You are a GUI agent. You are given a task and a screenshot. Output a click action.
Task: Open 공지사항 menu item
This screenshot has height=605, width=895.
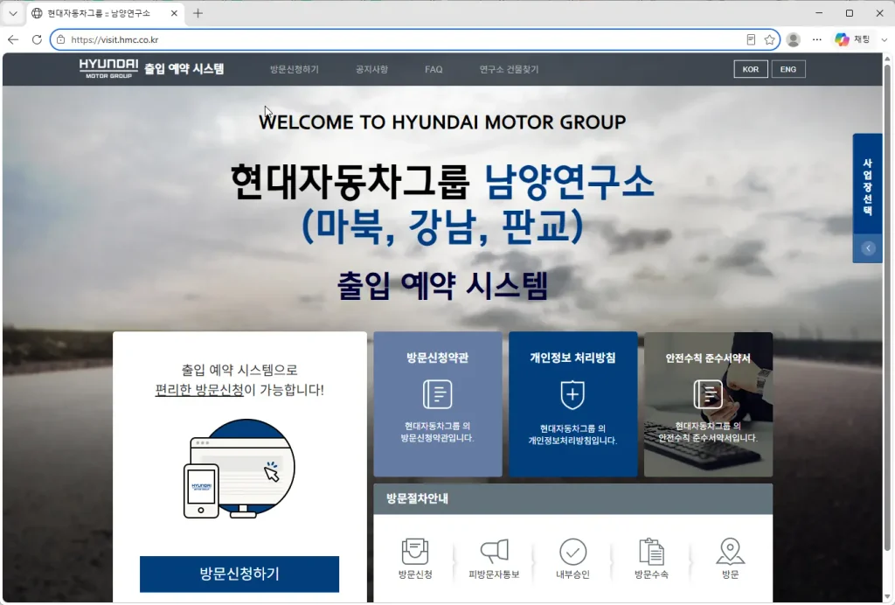point(371,69)
